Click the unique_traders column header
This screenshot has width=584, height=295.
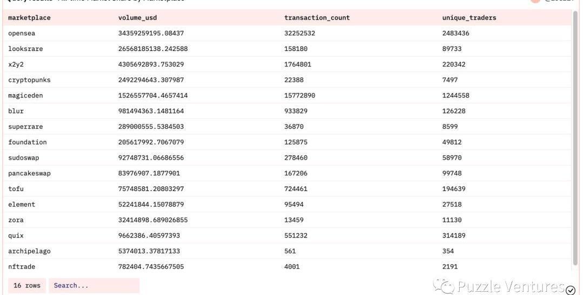[x=469, y=18]
